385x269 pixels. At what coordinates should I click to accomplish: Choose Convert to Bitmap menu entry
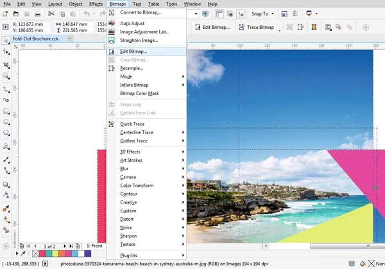pos(146,13)
